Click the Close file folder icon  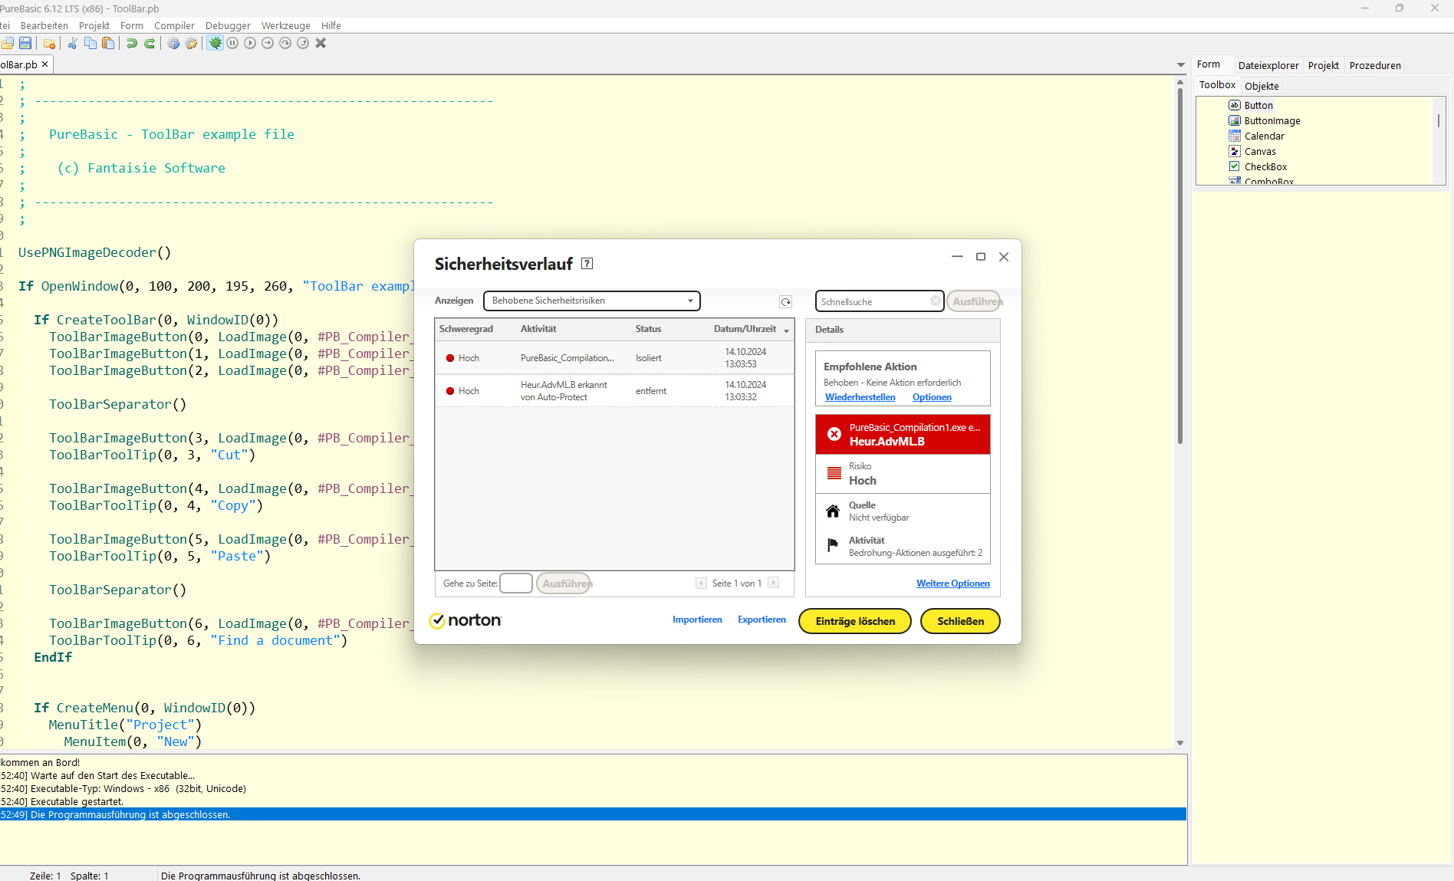click(49, 44)
